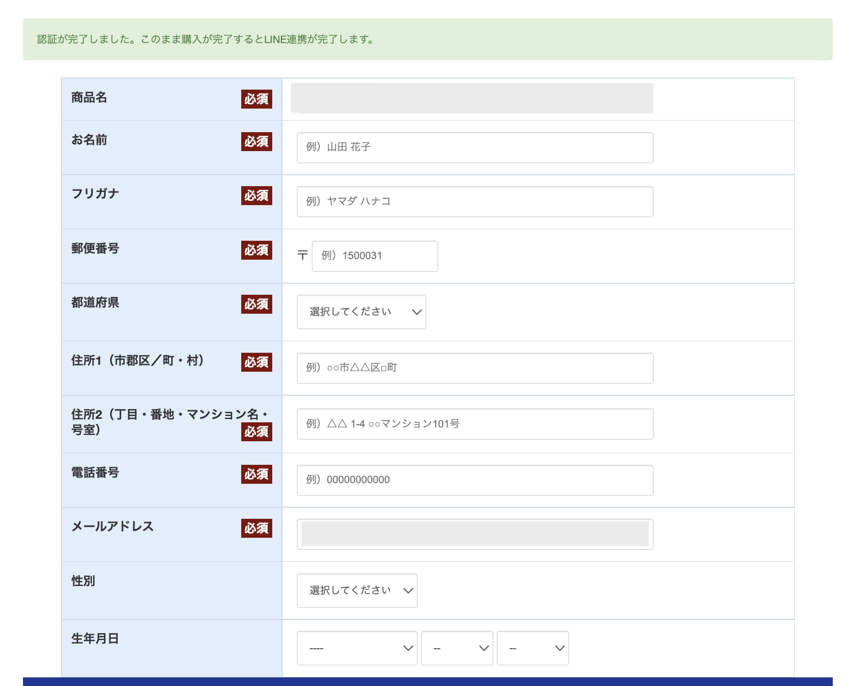
Task: Click the 必須 badge beside 郵便番号
Action: (256, 250)
